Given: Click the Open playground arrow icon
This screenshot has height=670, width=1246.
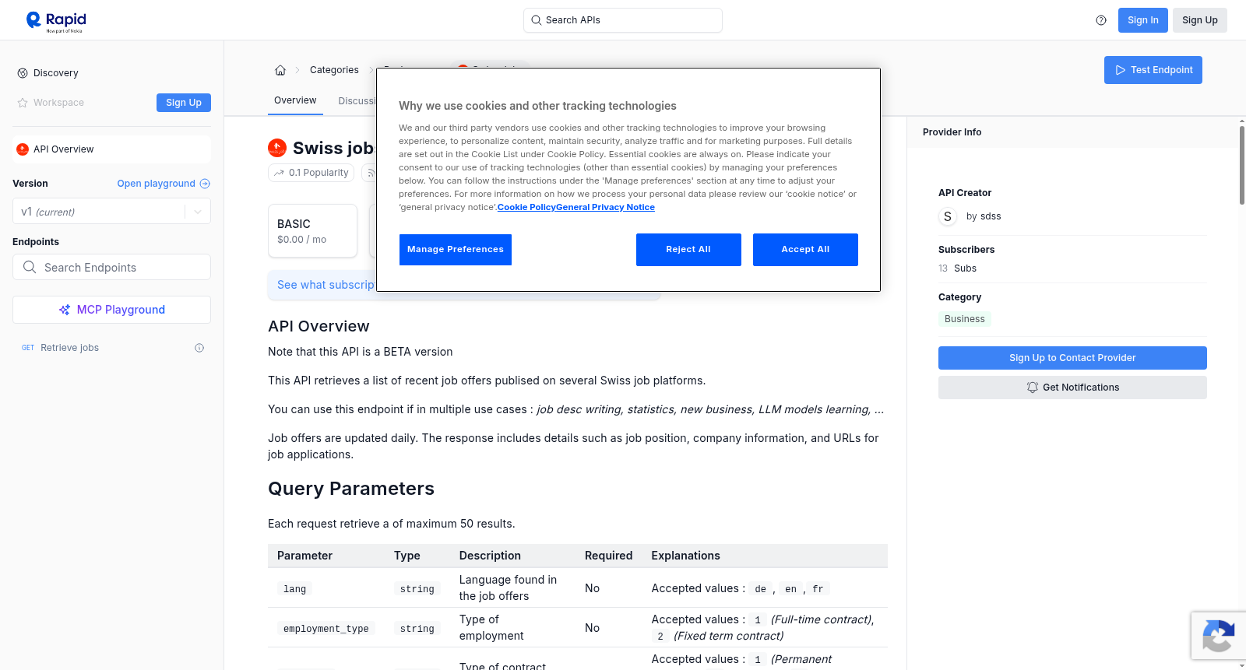Looking at the screenshot, I should tap(205, 184).
